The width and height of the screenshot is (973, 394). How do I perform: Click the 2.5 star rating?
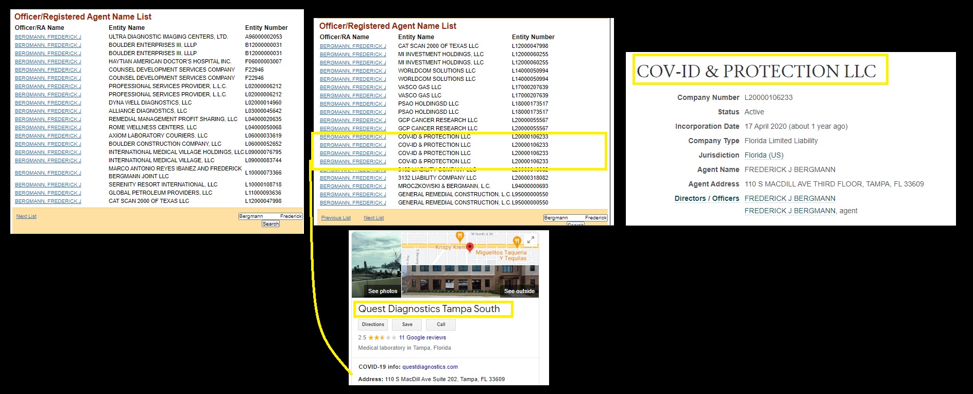pyautogui.click(x=378, y=338)
